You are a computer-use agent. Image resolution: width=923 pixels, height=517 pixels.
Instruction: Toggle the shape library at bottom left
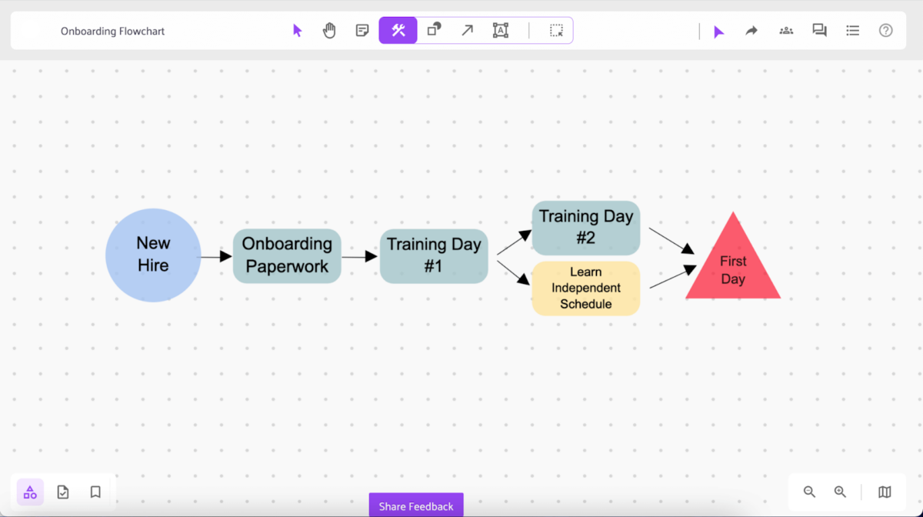(29, 492)
